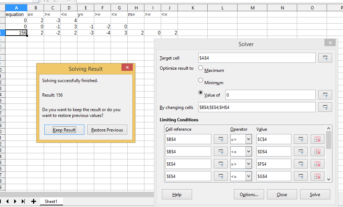
Task: Click the Keep Result button
Action: pyautogui.click(x=64, y=130)
